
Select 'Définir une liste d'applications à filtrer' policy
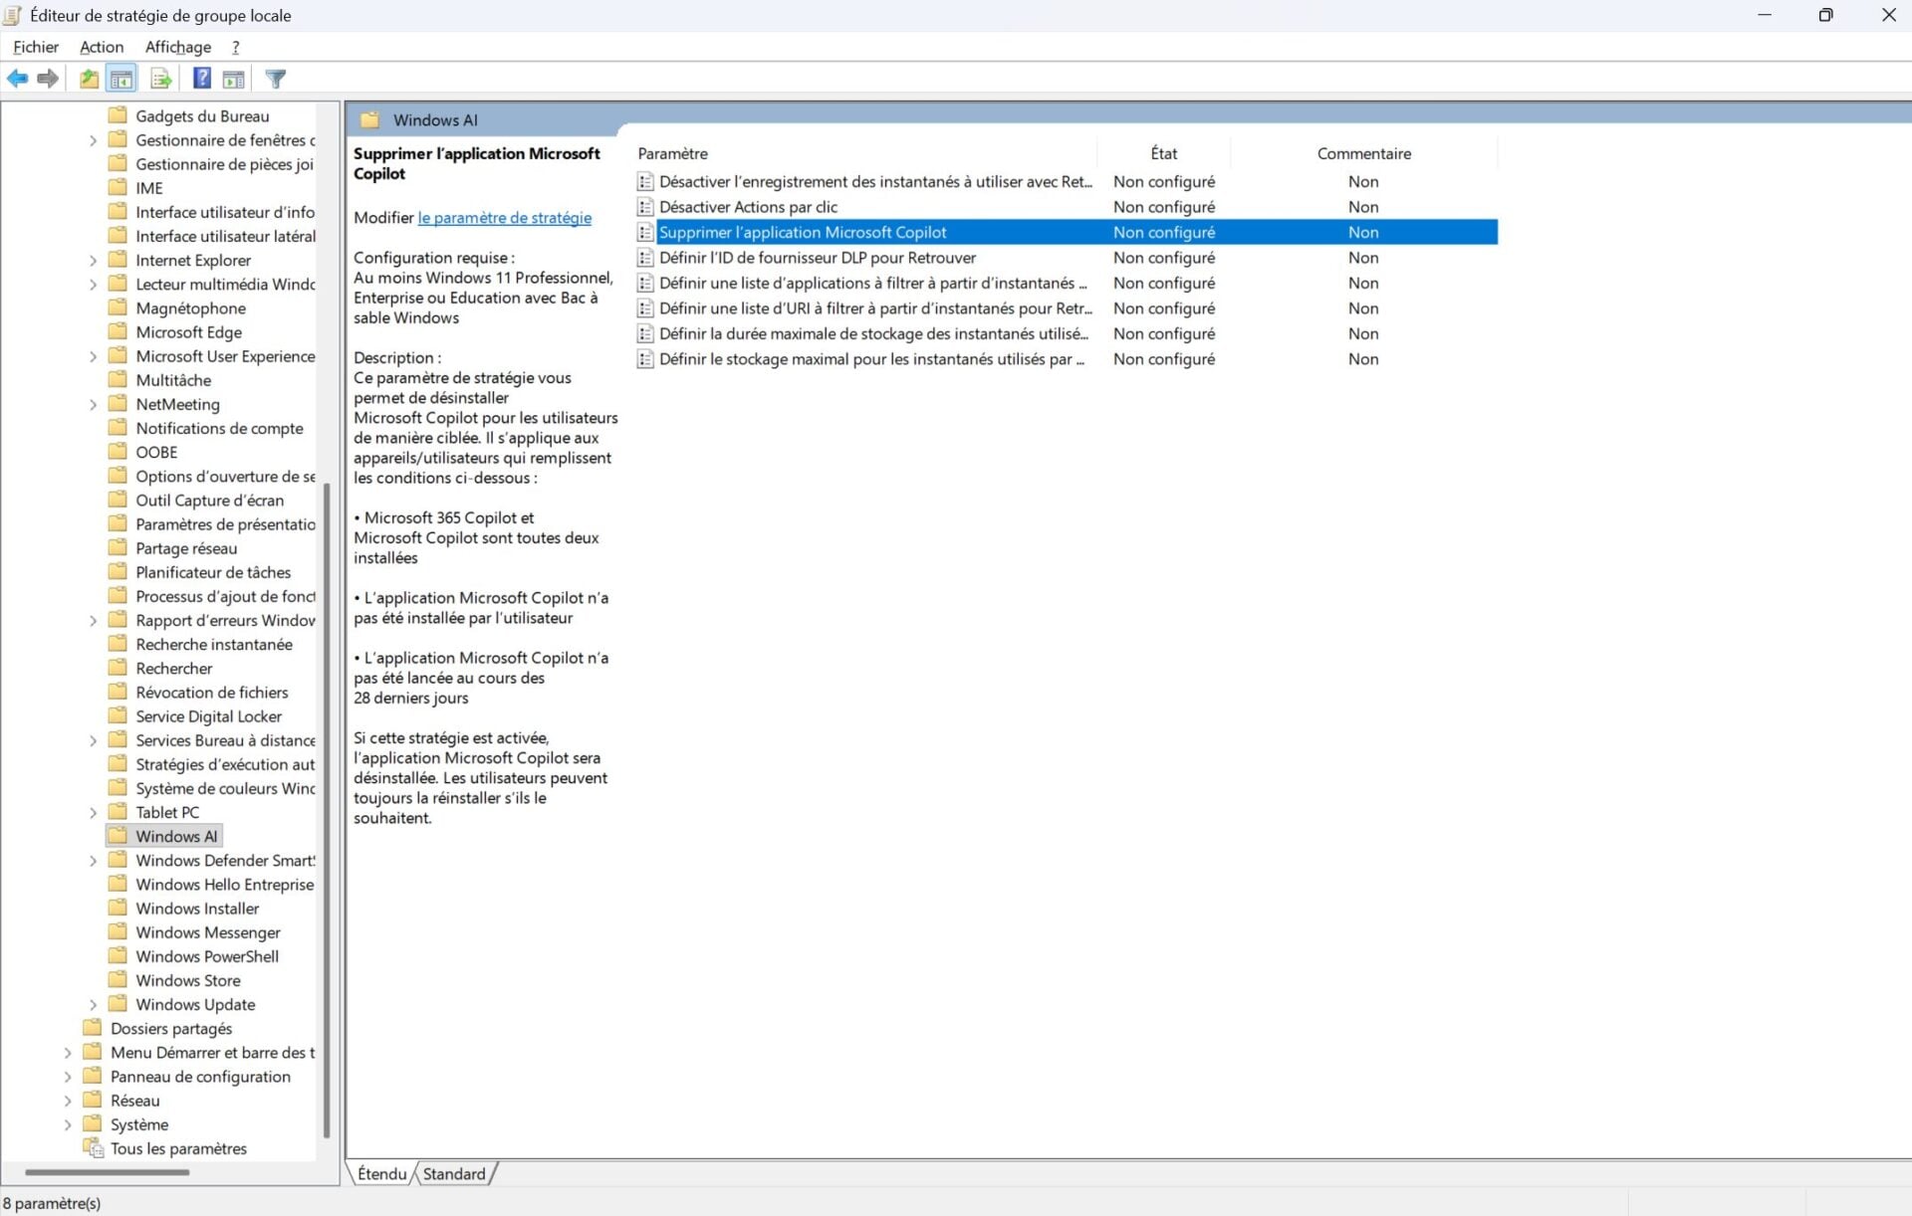click(872, 283)
